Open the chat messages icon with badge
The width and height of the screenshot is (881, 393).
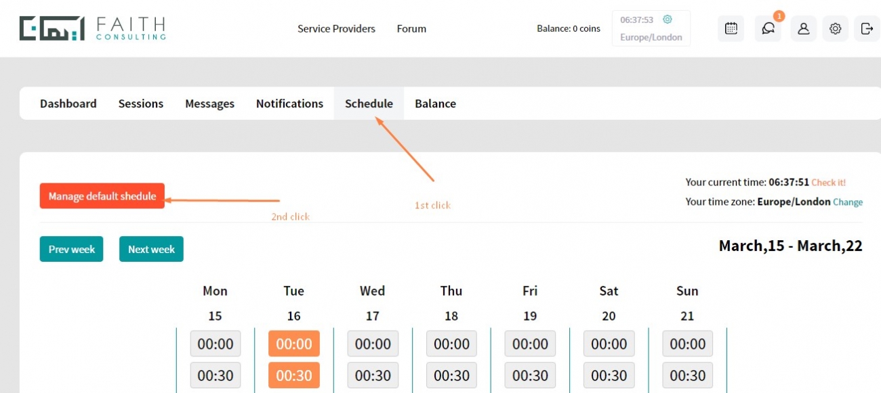pyautogui.click(x=768, y=28)
